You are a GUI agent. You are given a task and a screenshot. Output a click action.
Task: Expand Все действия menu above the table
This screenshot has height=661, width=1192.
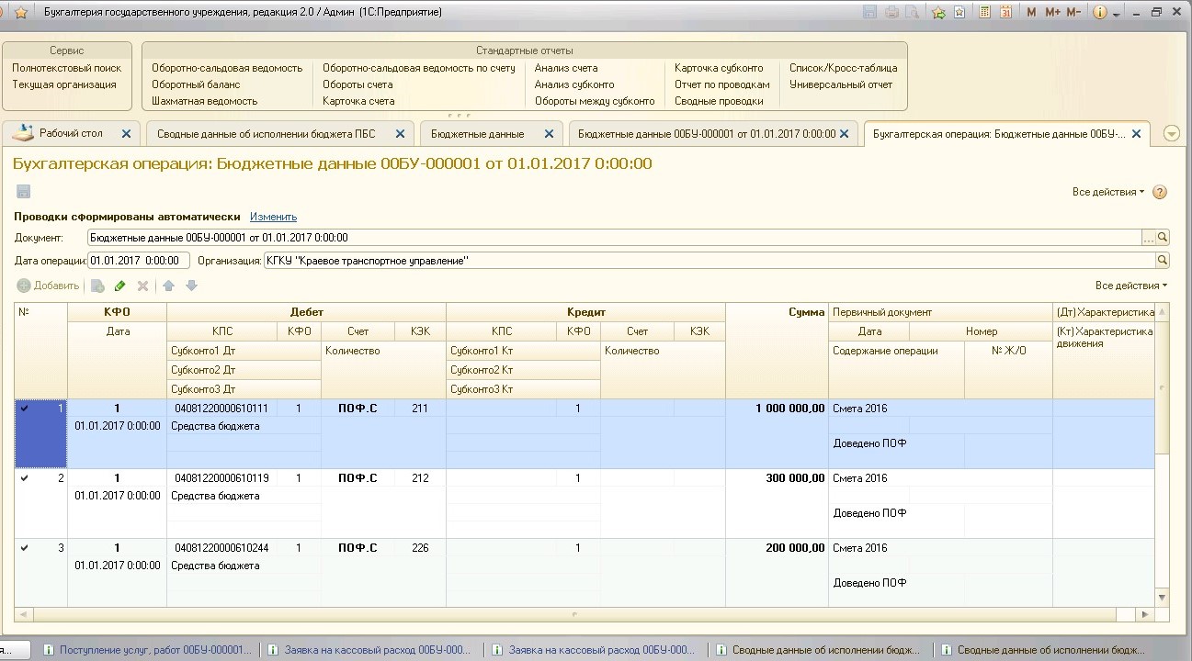(1130, 286)
